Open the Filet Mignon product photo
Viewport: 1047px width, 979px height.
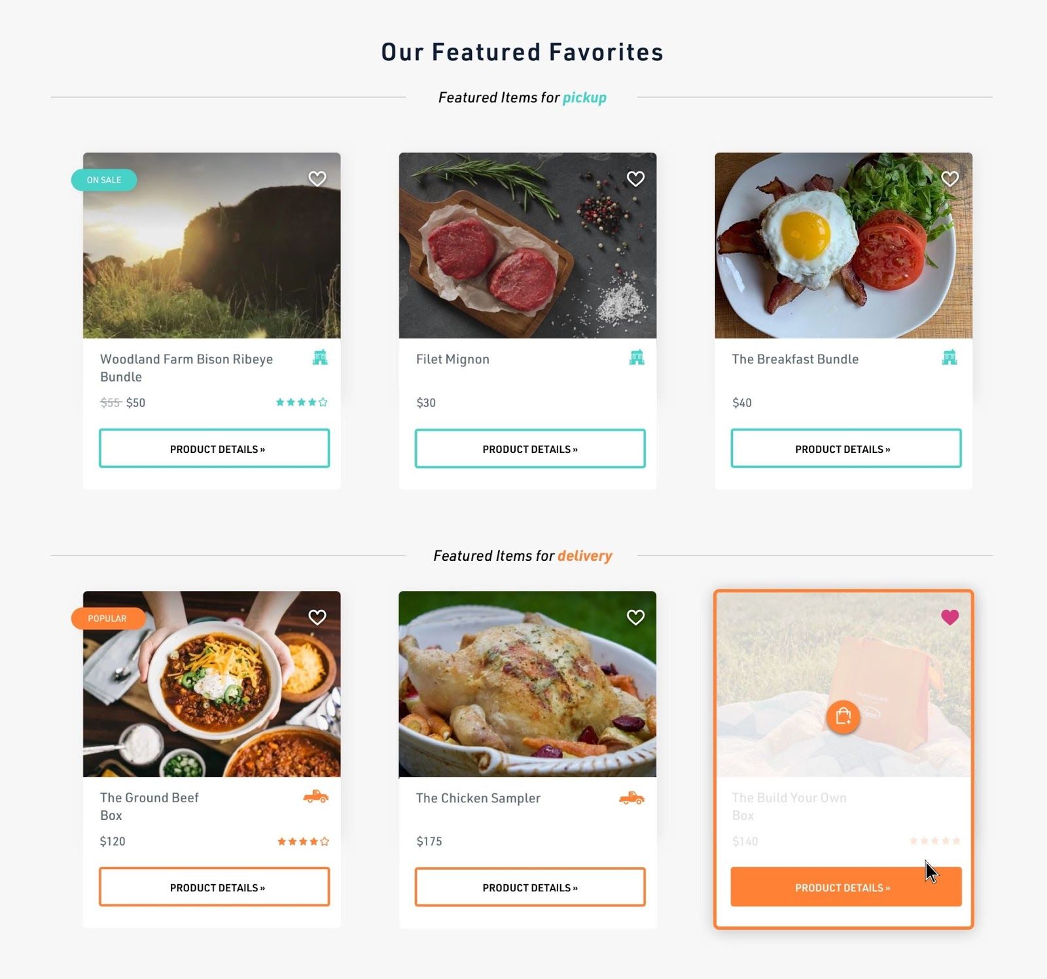[x=527, y=245]
